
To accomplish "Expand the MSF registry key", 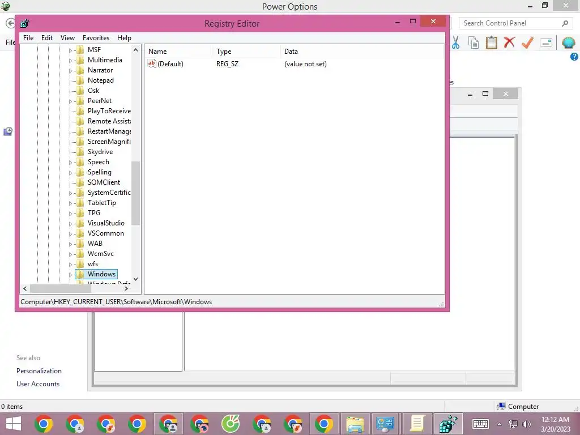I will pos(70,50).
